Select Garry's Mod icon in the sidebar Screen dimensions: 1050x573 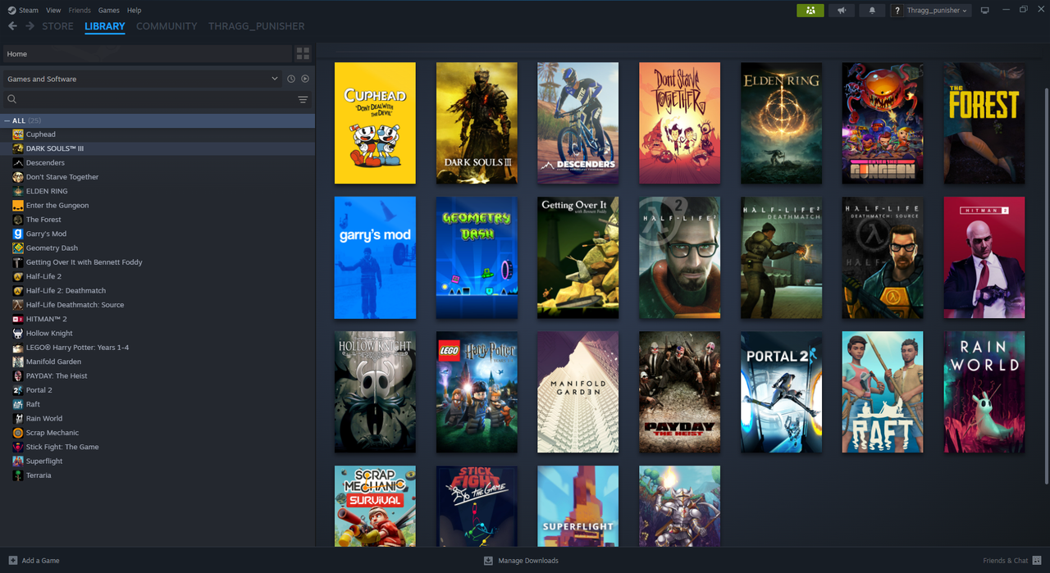(x=18, y=234)
